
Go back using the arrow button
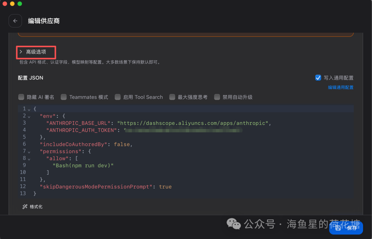click(15, 21)
